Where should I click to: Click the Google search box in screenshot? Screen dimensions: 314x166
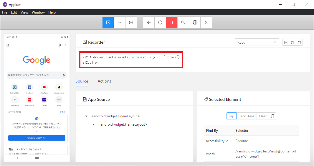click(x=37, y=75)
